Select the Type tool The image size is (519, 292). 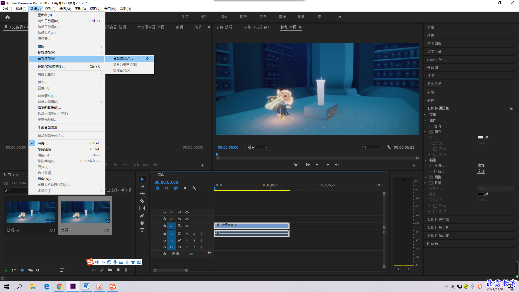tap(142, 230)
